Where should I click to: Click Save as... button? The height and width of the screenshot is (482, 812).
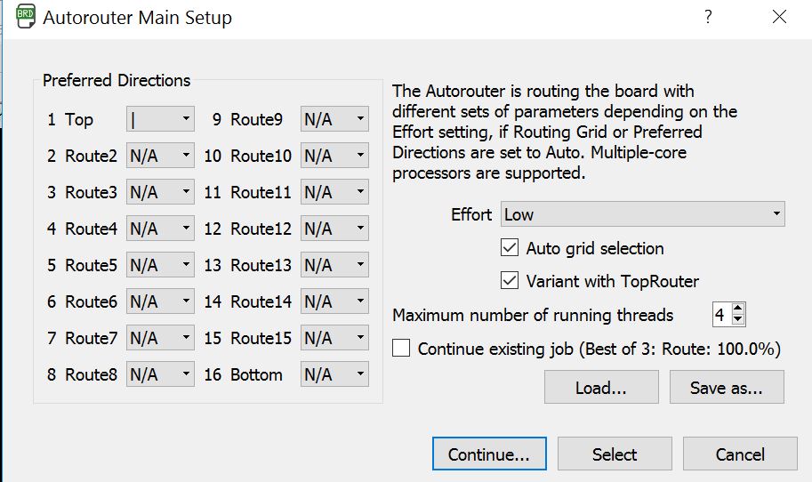[728, 388]
